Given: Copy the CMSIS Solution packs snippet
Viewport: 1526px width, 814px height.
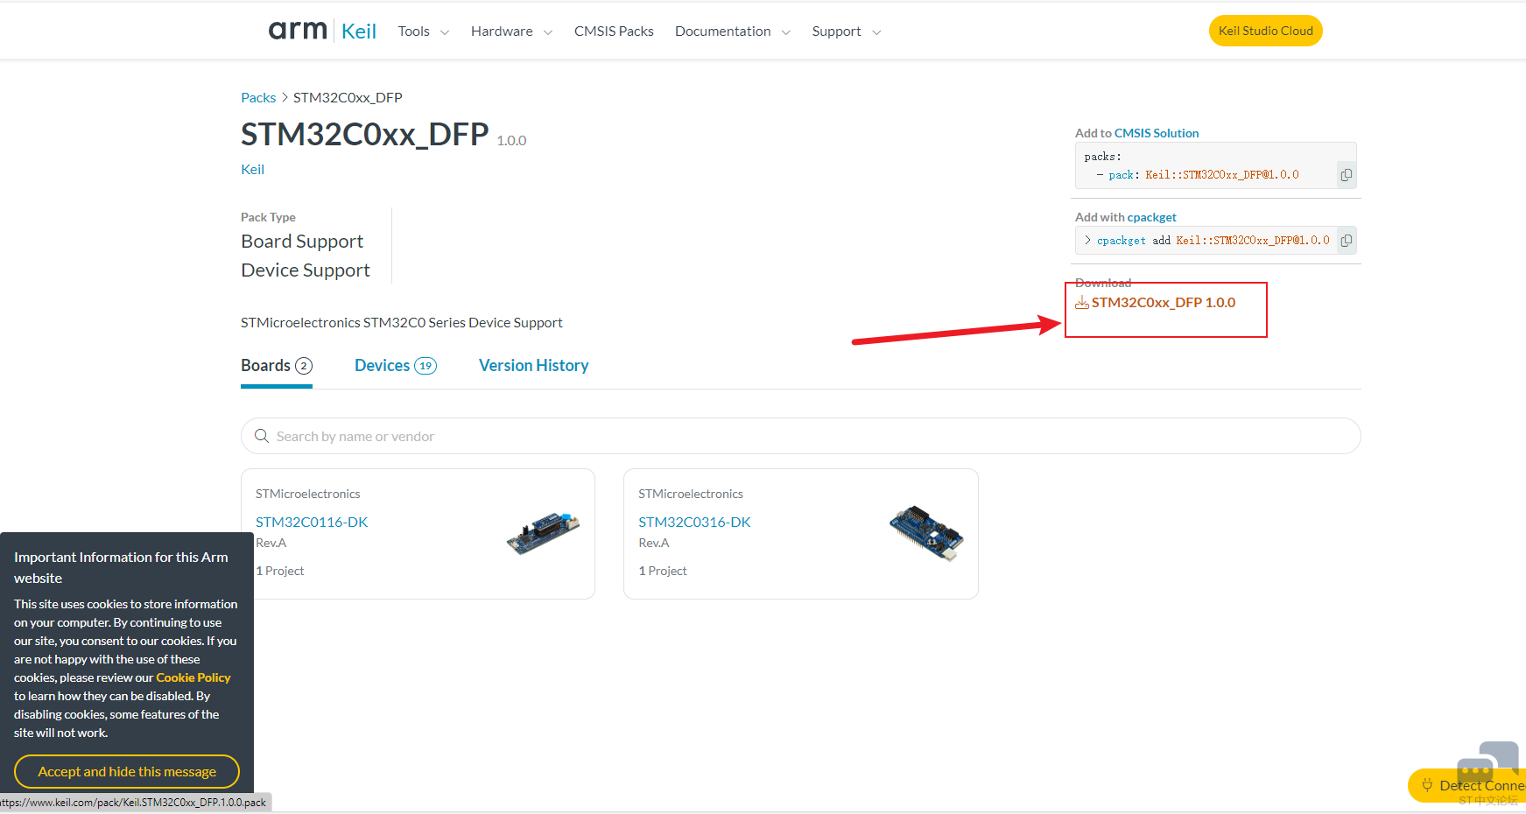Looking at the screenshot, I should pyautogui.click(x=1347, y=174).
